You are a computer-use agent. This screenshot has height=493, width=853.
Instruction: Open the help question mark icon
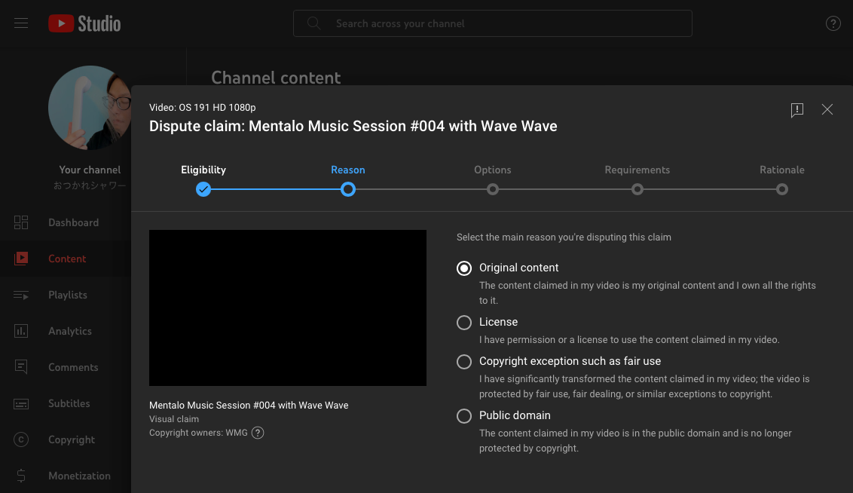coord(833,23)
